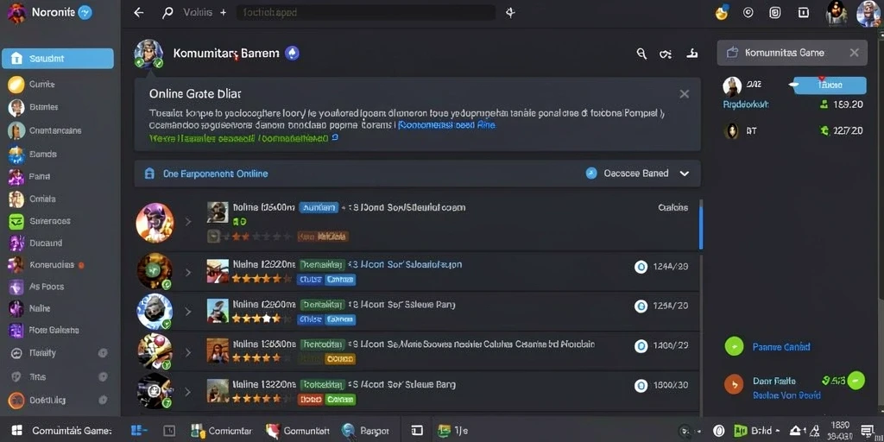Toggle the dot beside Renaity in sidebar

point(103,353)
